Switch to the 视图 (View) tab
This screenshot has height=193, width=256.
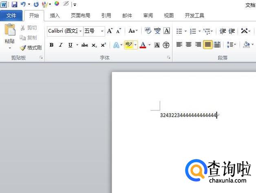[x=169, y=16]
